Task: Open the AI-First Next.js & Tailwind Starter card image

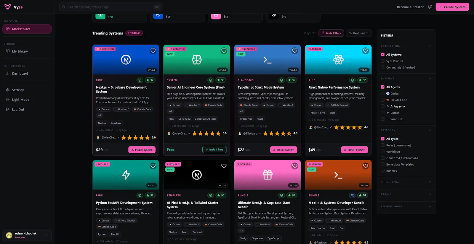Action: click(197, 175)
